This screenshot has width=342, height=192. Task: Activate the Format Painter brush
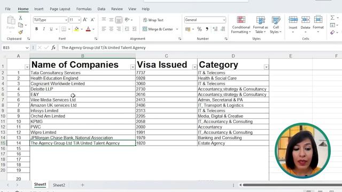tap(20, 32)
